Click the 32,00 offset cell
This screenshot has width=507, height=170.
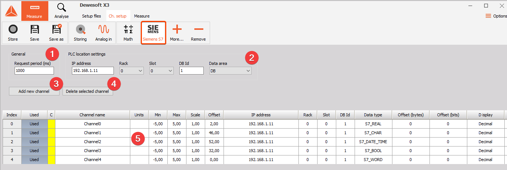coord(214,151)
